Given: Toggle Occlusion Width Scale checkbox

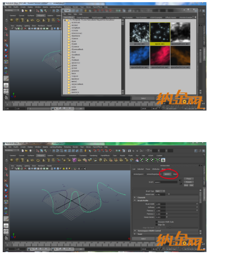Looking at the screenshot, I should coord(156,222).
